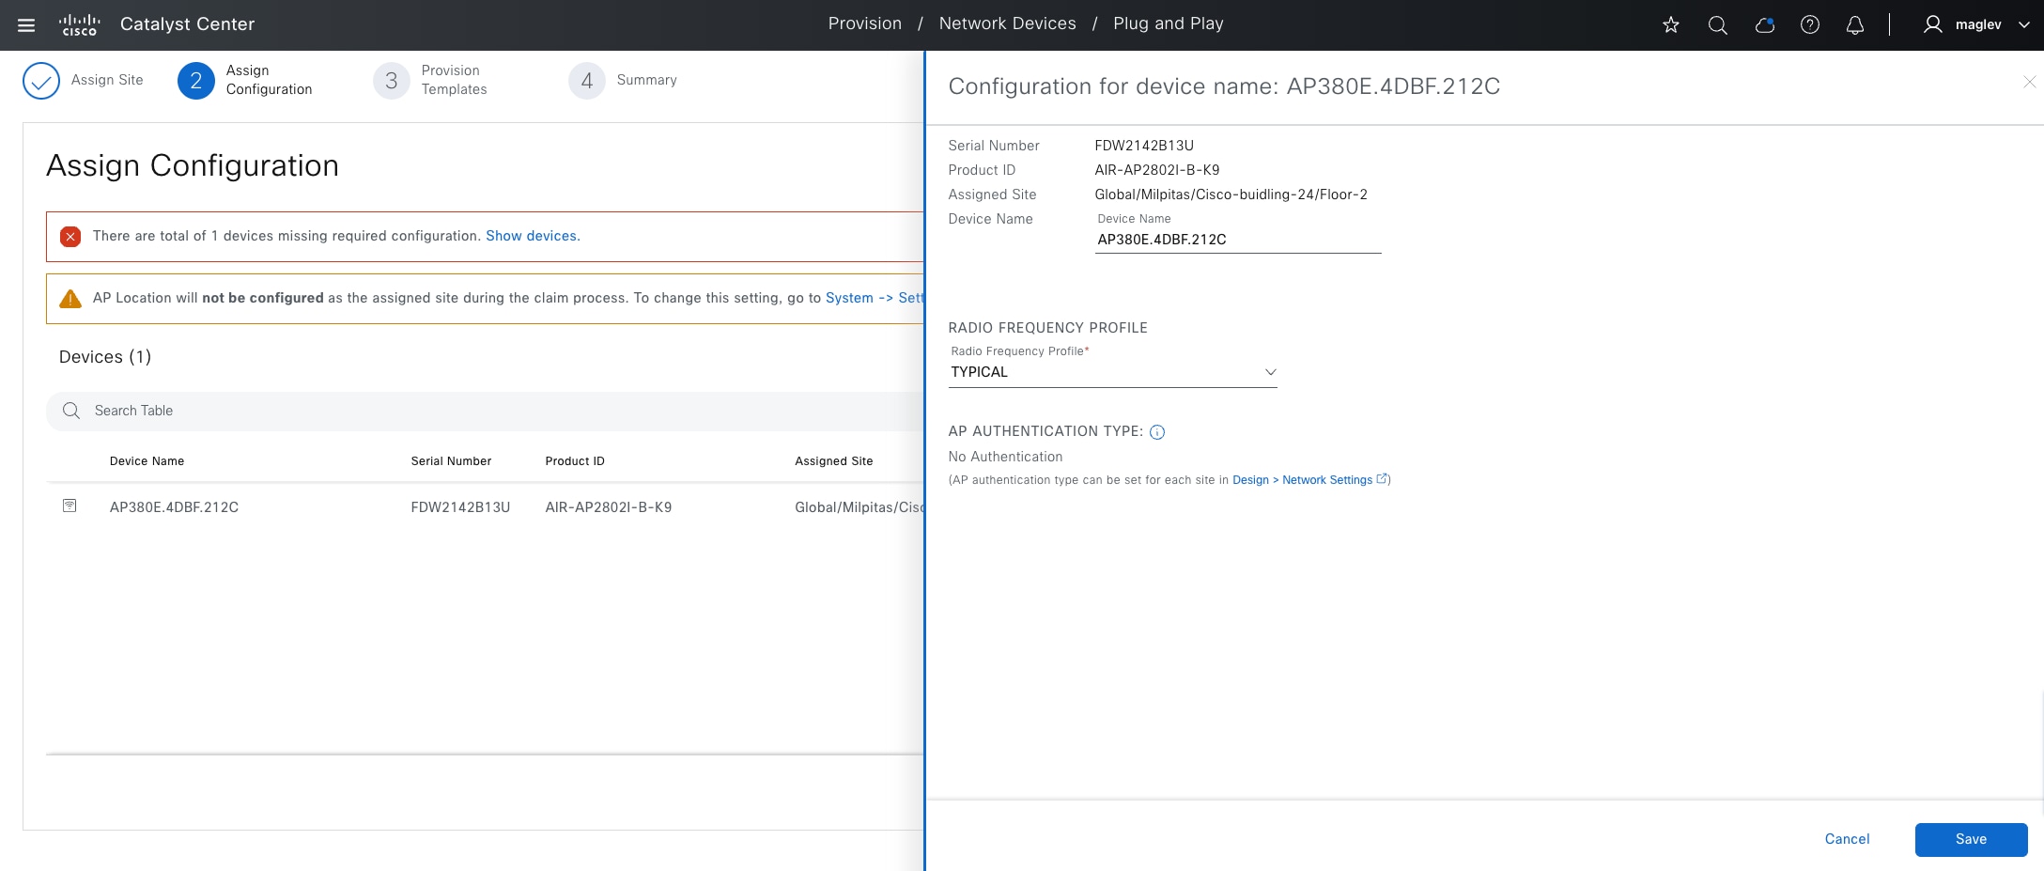
Task: Open the hamburger navigation menu
Action: coord(26,25)
